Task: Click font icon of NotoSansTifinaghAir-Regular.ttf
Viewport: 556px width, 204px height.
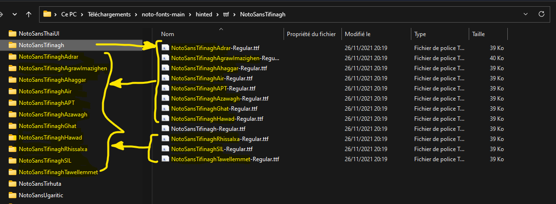Action: [x=165, y=78]
